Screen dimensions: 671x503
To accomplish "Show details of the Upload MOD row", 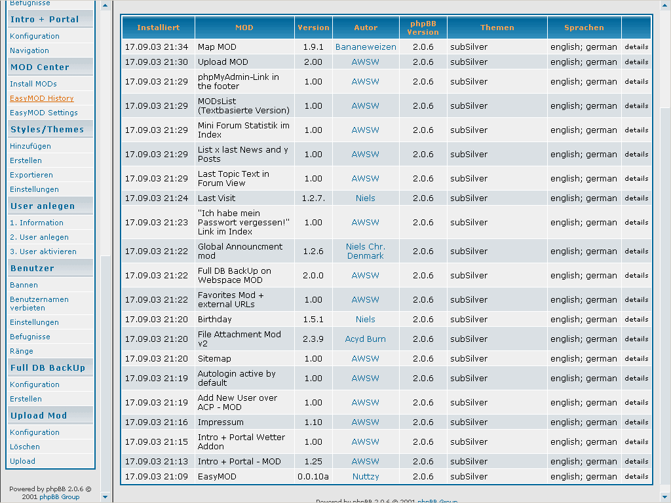I will point(636,62).
